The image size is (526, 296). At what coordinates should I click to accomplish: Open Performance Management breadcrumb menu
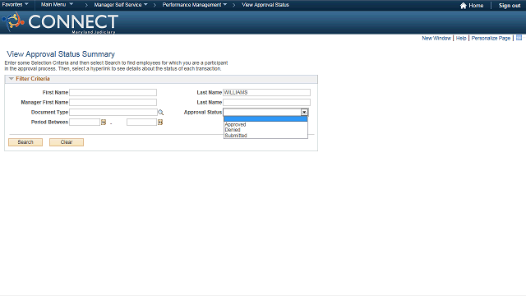click(195, 5)
